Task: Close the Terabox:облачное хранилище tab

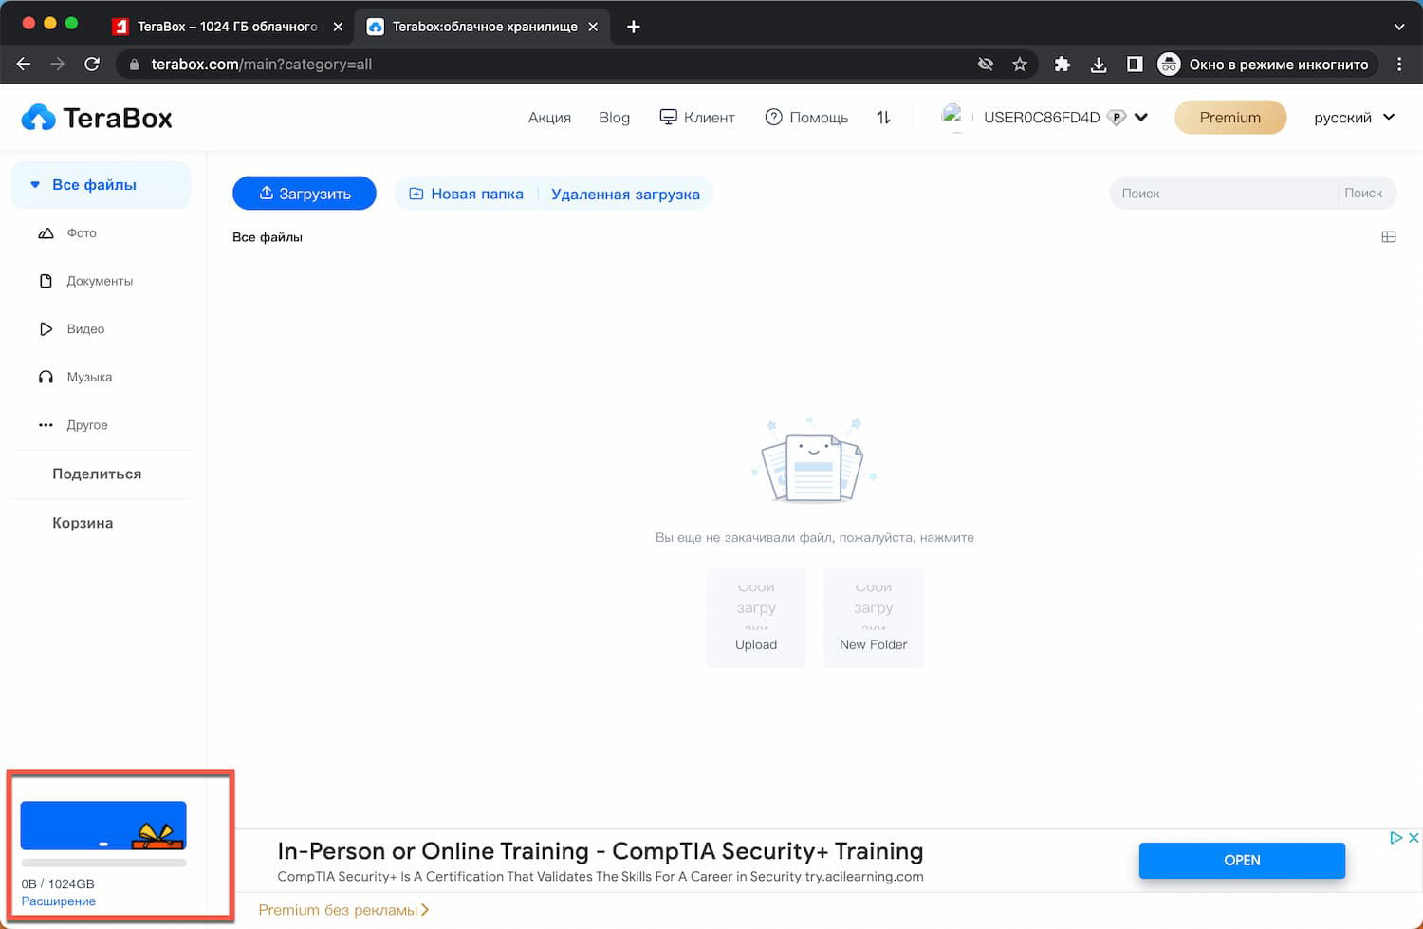Action: (x=593, y=27)
